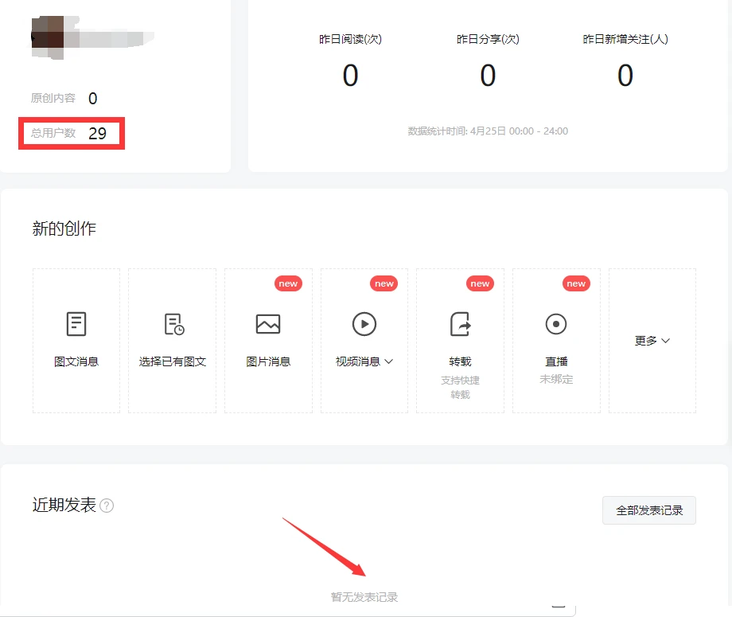Screen dimensions: 732x617
Task: Click the 转载 share-arrow icon
Action: 460,324
